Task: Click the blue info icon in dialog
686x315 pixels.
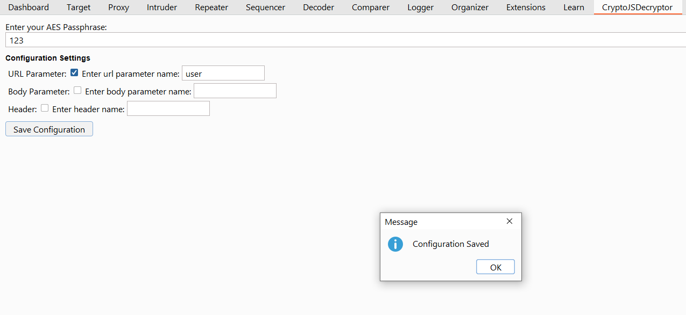Action: (395, 244)
